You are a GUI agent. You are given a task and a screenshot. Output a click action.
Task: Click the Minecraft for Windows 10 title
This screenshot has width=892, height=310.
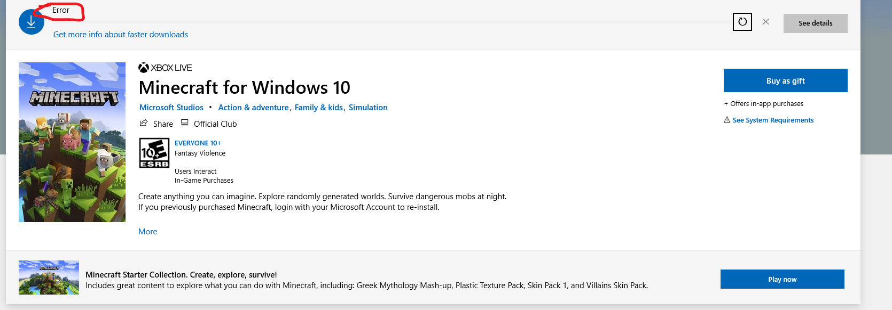245,87
